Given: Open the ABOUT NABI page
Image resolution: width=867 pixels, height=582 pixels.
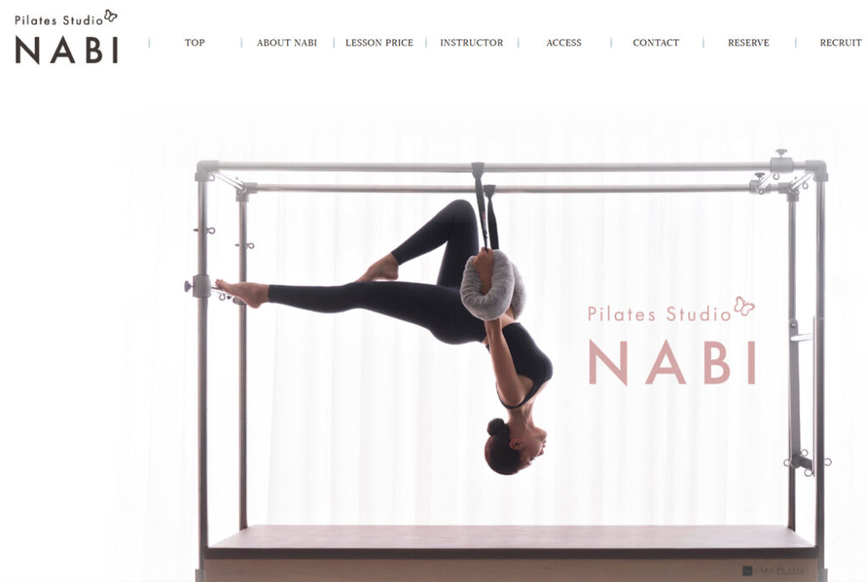Looking at the screenshot, I should [x=287, y=42].
